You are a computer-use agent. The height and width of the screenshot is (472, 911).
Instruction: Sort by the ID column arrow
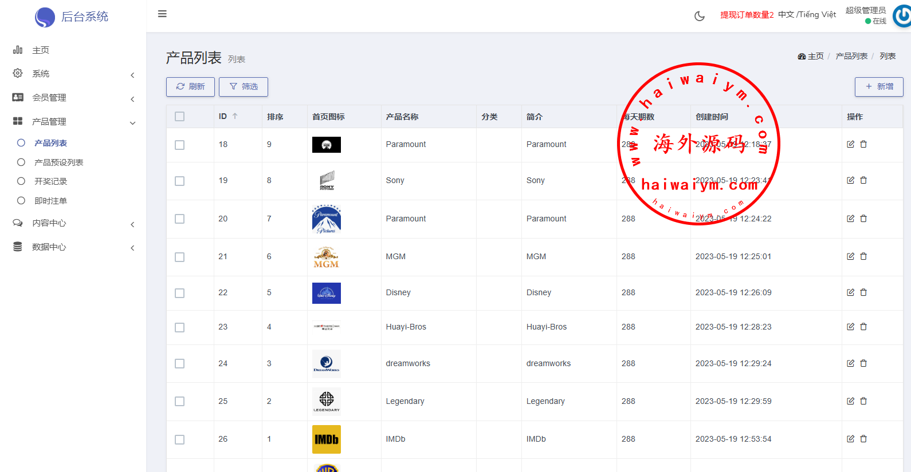click(235, 116)
